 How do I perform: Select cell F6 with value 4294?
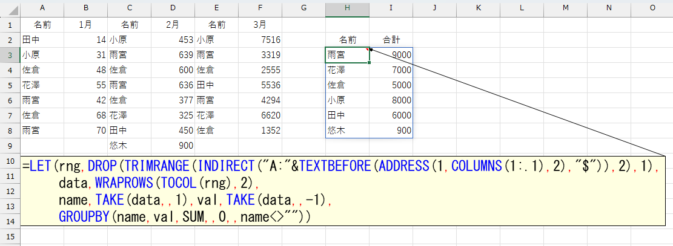[x=260, y=100]
